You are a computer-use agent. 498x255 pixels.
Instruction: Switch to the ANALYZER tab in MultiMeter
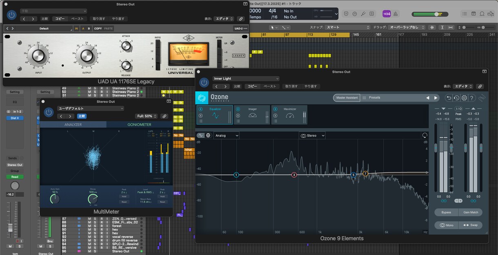(73, 125)
